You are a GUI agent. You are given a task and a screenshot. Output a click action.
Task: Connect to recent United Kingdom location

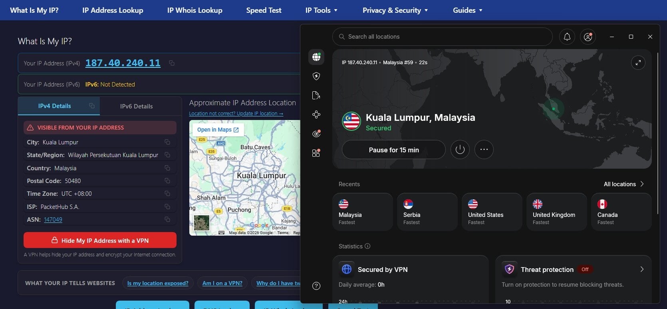(556, 212)
